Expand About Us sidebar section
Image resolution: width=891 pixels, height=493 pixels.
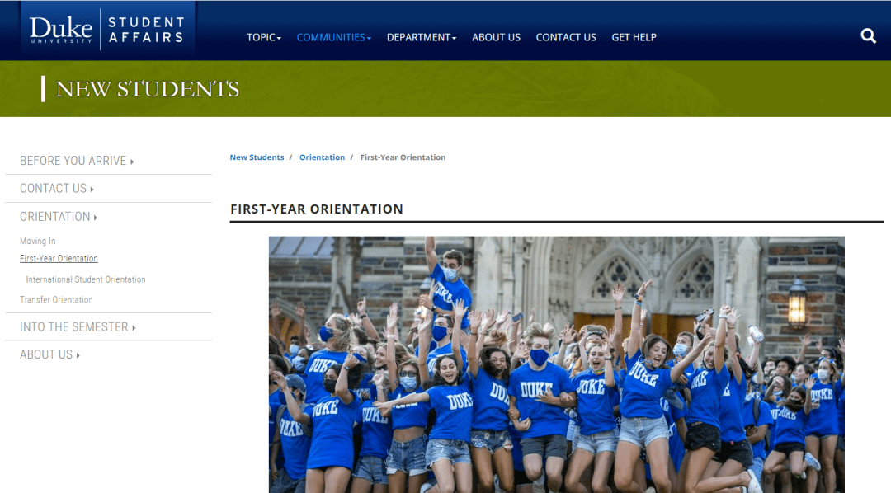(x=50, y=354)
